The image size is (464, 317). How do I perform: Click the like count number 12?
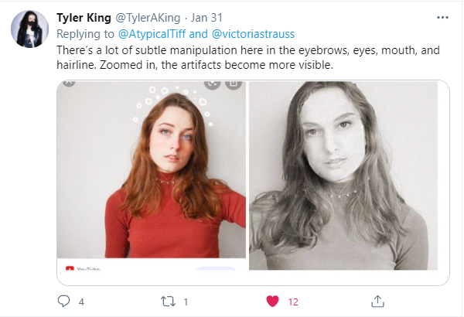pyautogui.click(x=293, y=301)
